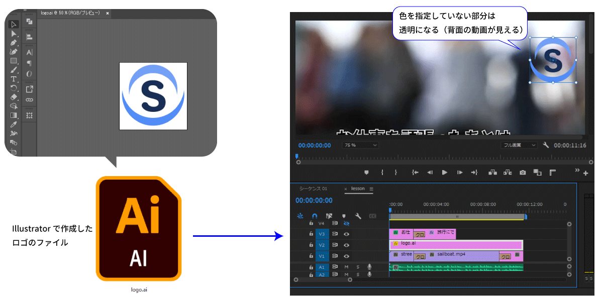Open the Align panel icon in Illustrator
603x301 pixels.
pyautogui.click(x=29, y=36)
